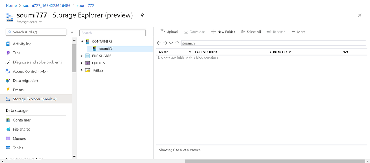The image size is (370, 163).
Task: Open the More toolbar menu
Action: [298, 32]
